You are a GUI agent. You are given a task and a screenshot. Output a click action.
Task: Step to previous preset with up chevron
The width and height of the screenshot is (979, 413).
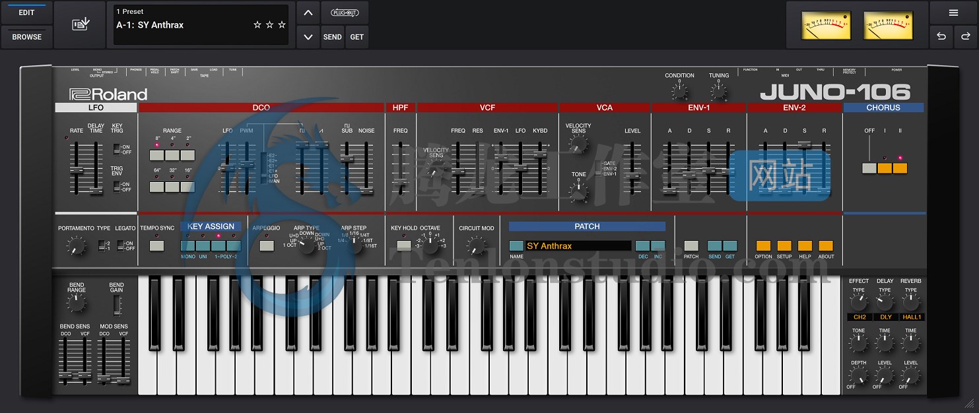click(x=308, y=13)
